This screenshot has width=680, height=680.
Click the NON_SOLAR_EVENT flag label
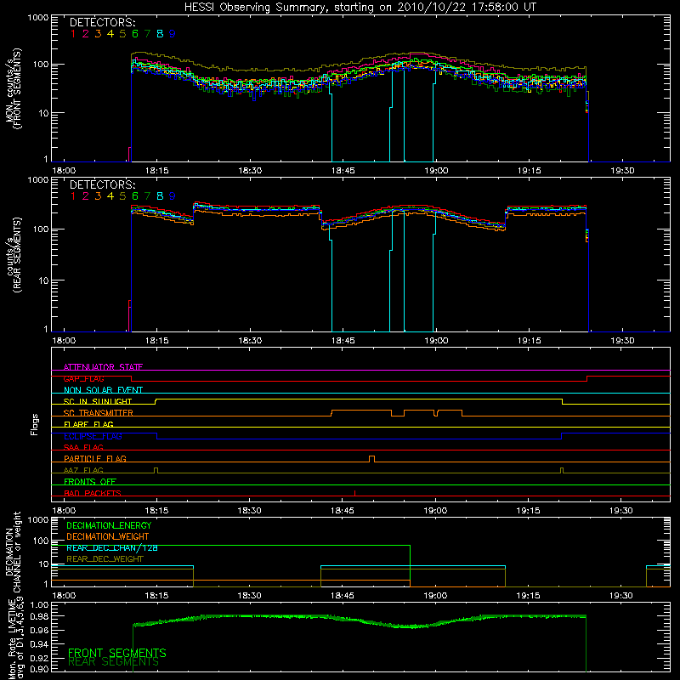(103, 390)
